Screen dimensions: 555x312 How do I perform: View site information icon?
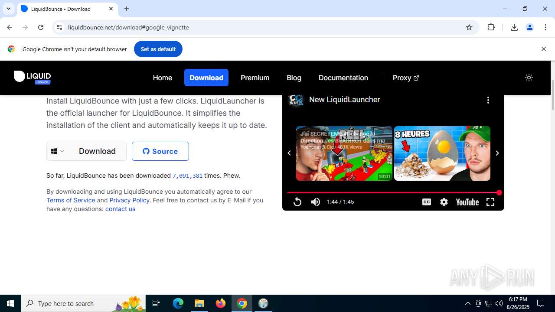60,27
